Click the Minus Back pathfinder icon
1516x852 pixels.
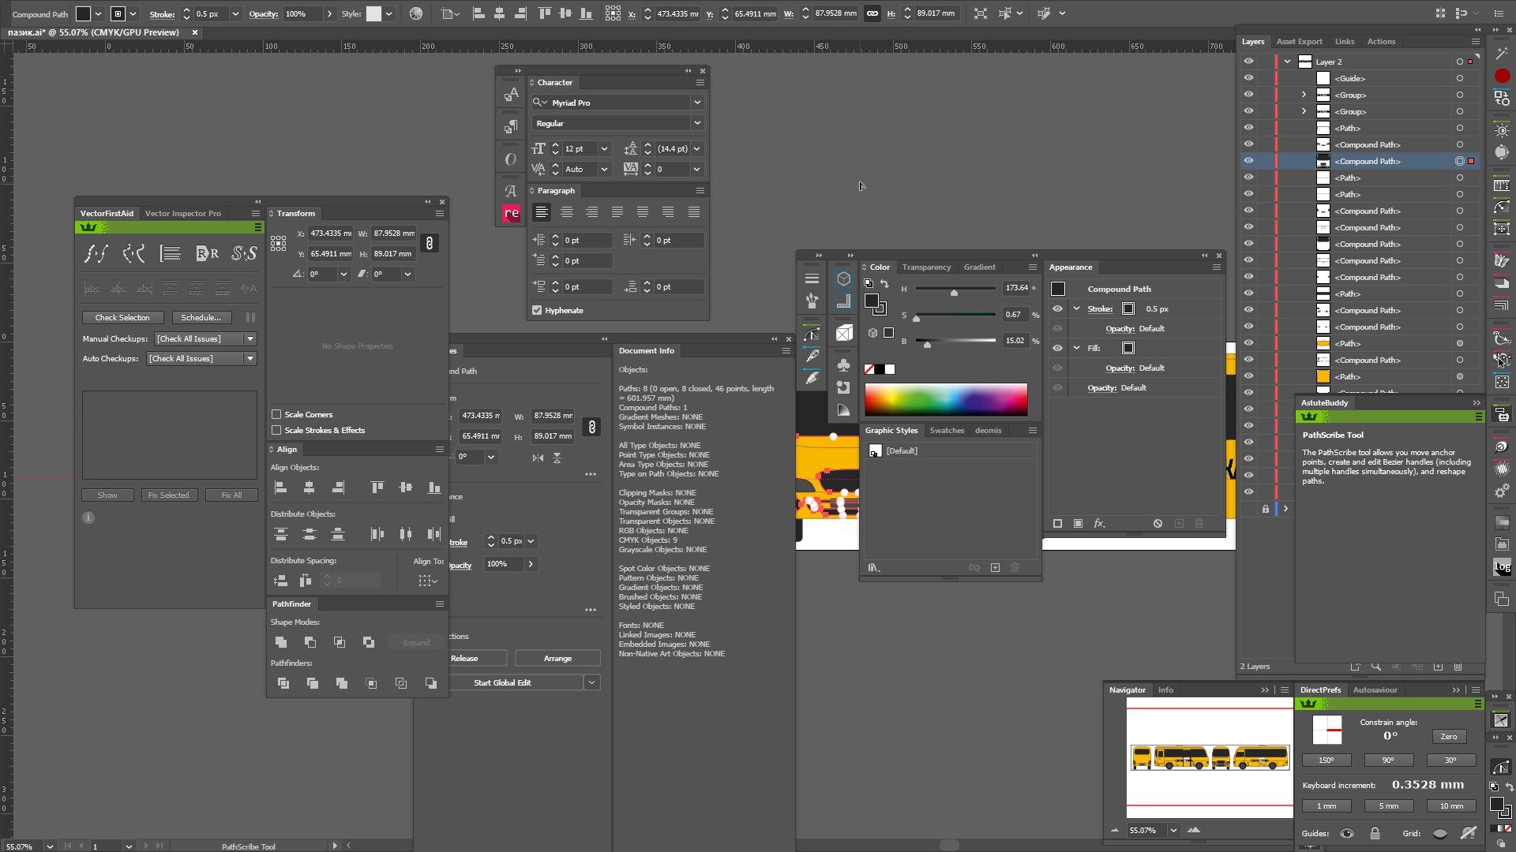(x=430, y=683)
